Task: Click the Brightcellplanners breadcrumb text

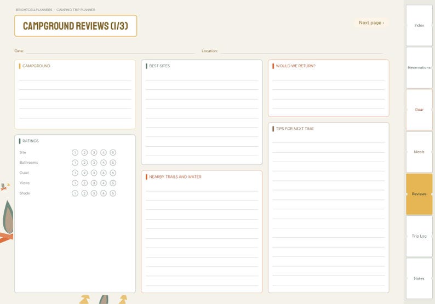Action: tap(34, 10)
